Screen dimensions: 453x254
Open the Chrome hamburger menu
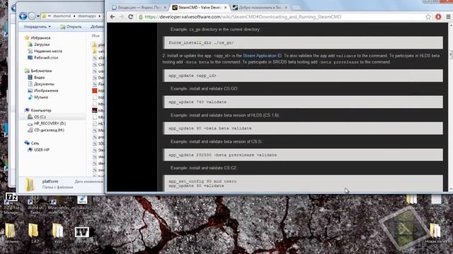(x=448, y=17)
